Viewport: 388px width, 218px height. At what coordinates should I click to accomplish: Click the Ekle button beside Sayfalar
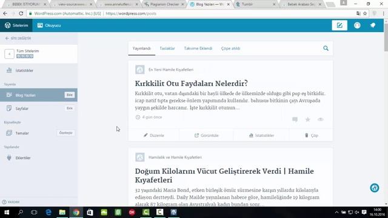(x=70, y=108)
